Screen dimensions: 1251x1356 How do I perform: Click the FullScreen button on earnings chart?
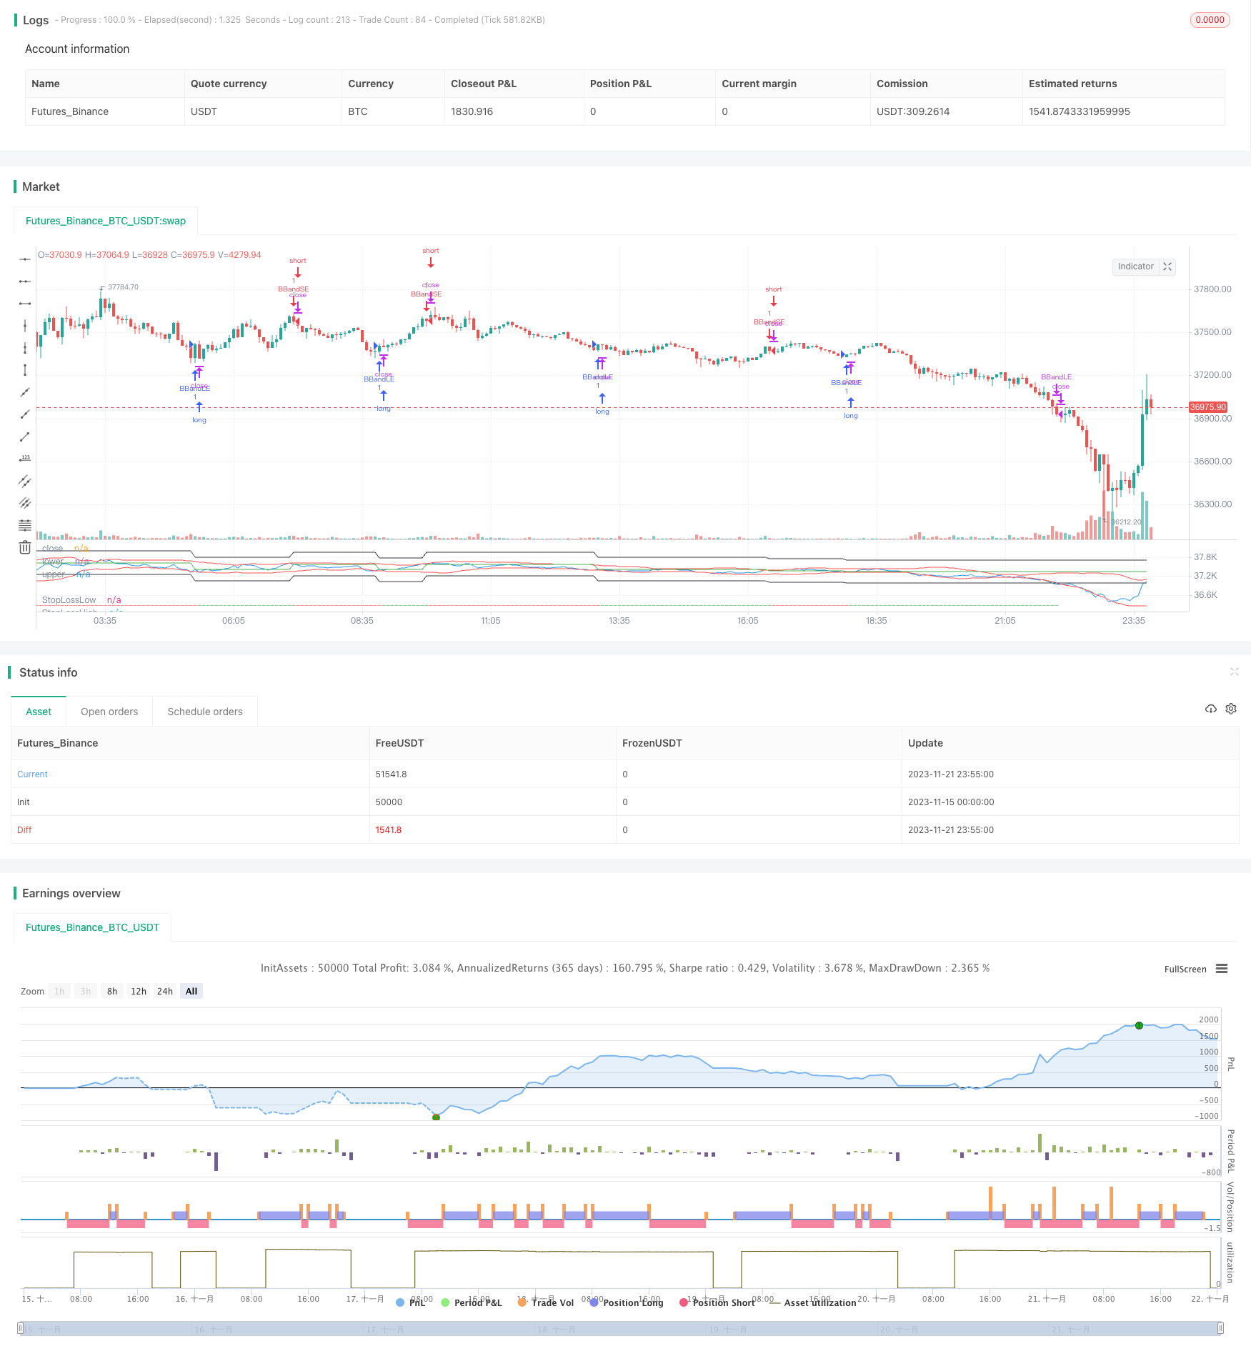click(x=1185, y=969)
